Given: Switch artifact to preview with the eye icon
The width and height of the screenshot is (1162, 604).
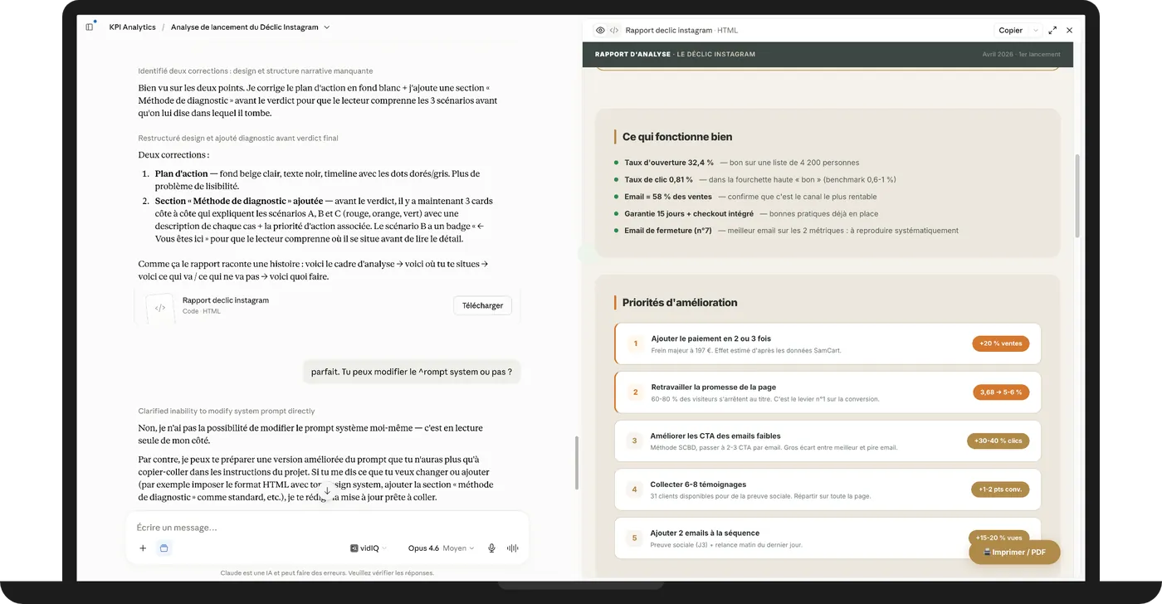Looking at the screenshot, I should point(600,31).
